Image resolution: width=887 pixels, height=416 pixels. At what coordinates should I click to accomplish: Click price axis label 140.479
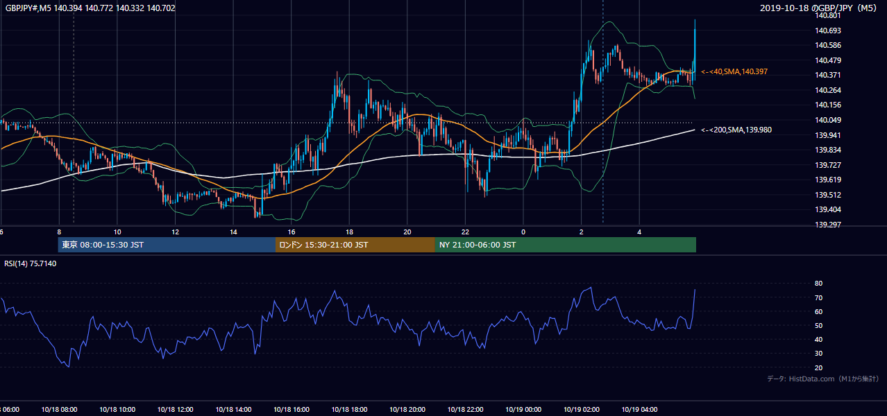point(829,60)
